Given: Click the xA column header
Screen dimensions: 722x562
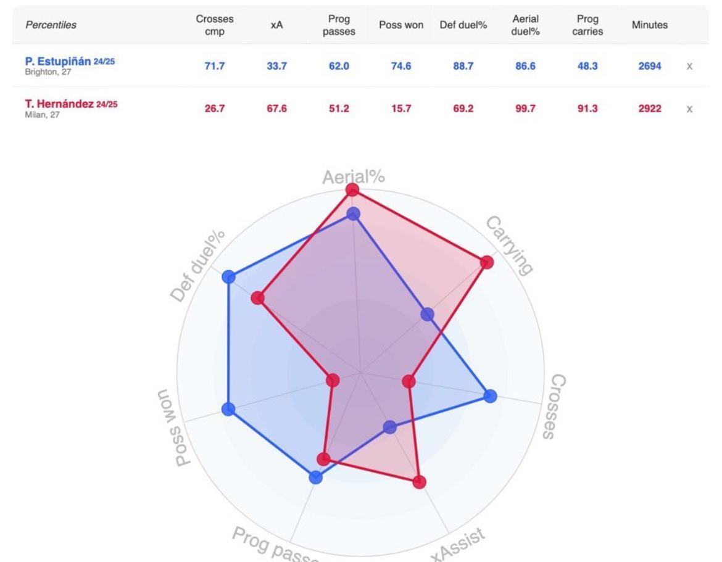Looking at the screenshot, I should [x=276, y=25].
